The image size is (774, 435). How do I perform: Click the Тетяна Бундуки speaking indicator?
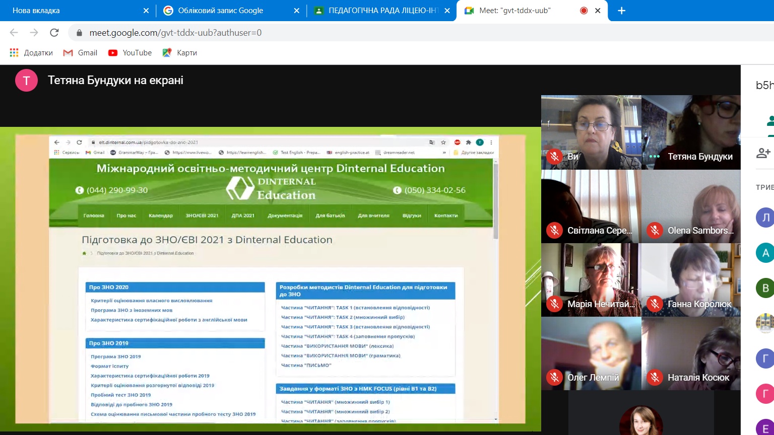point(655,157)
